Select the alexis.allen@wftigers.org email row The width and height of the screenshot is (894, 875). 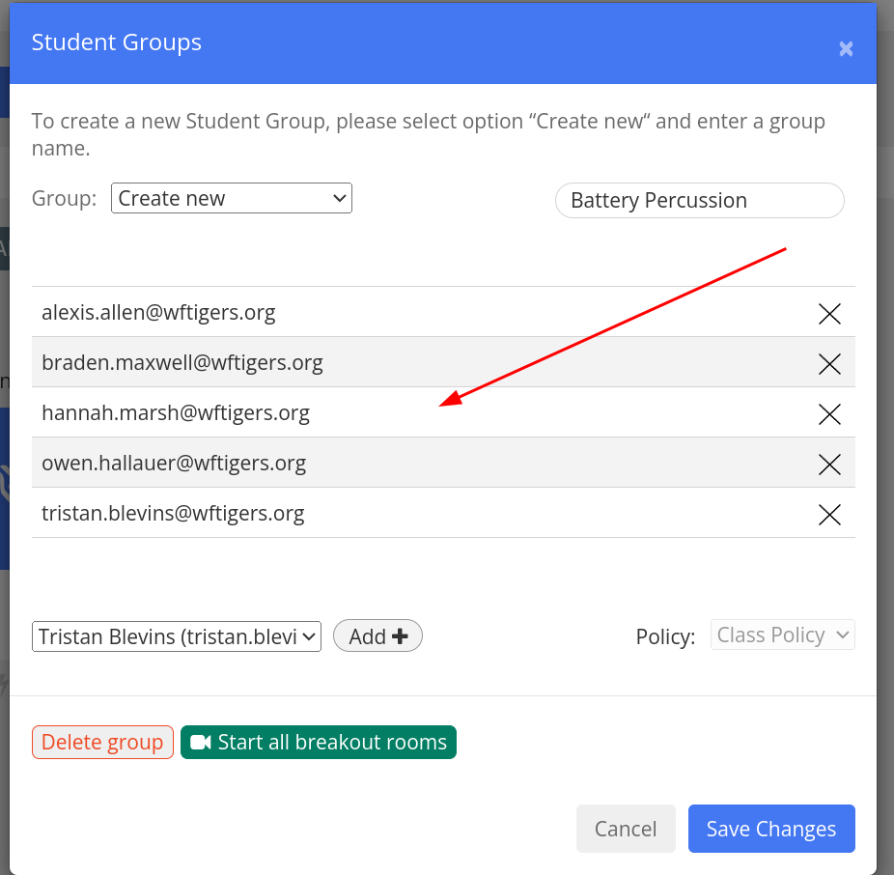point(443,312)
